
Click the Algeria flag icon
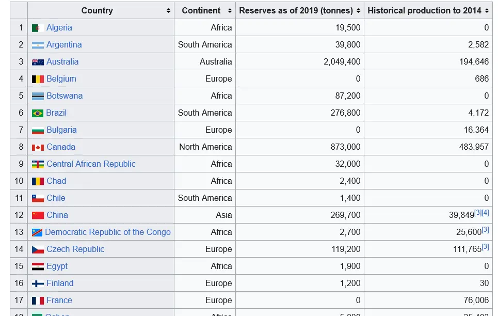point(36,28)
